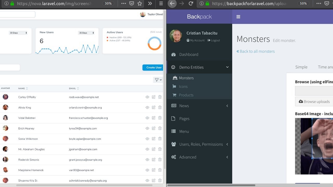Click Nova search input field
The width and height of the screenshot is (333, 187).
point(17,14)
